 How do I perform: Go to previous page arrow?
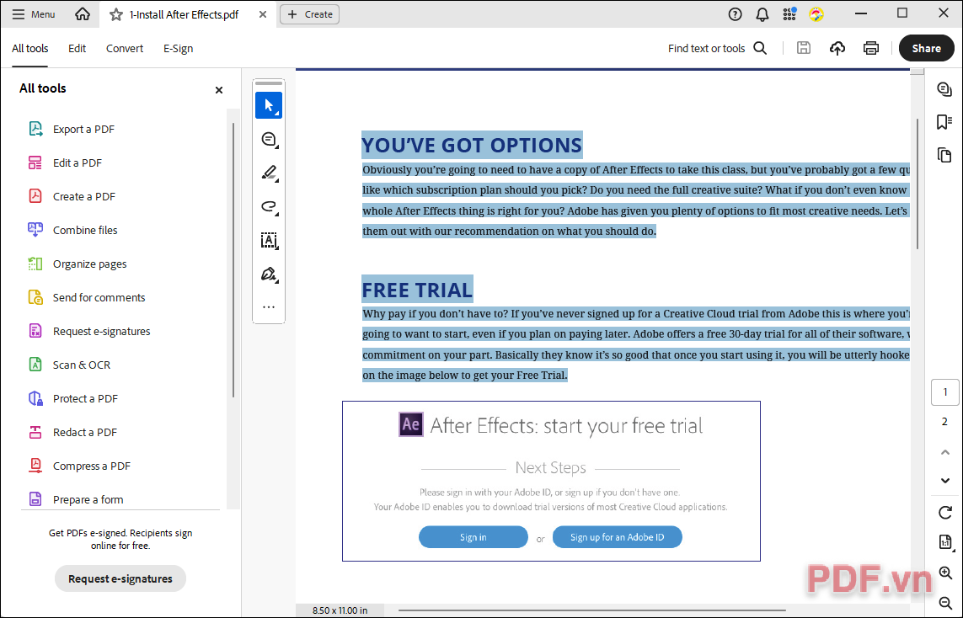tap(945, 452)
